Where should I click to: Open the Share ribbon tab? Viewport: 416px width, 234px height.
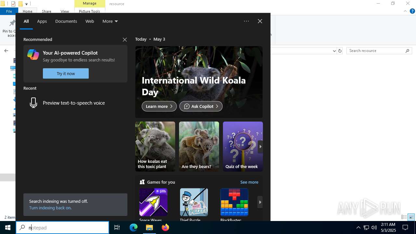(46, 11)
